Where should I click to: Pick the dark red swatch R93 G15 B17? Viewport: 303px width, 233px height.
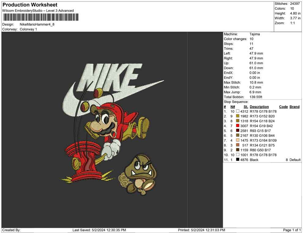click(x=238, y=131)
